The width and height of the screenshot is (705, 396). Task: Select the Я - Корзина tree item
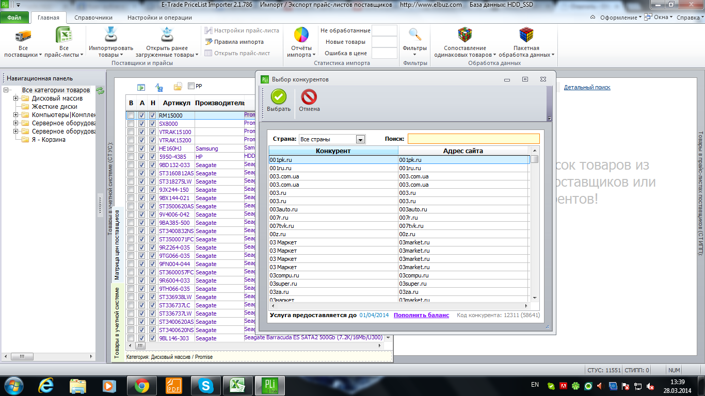pos(49,140)
